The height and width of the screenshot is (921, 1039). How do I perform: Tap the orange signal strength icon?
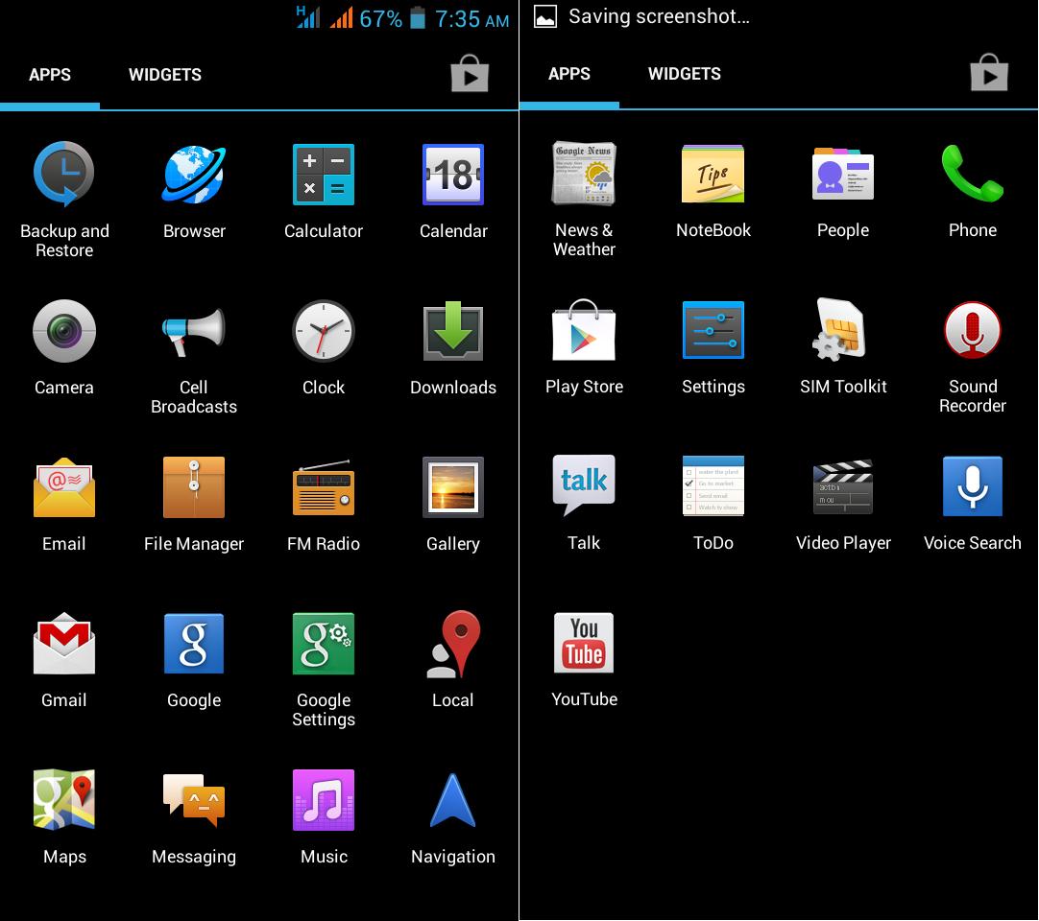point(341,17)
